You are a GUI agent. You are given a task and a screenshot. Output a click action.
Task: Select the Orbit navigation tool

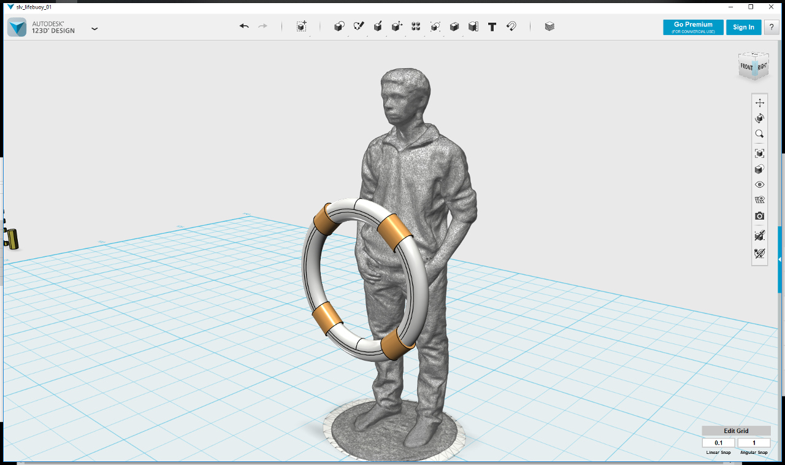[x=760, y=118]
